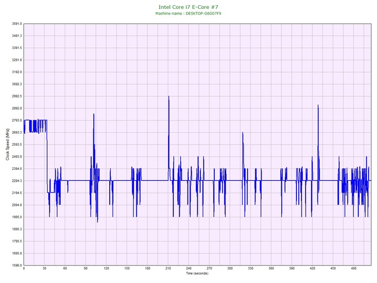
Task: Click the 2493.8 y-axis value
Action: point(17,157)
